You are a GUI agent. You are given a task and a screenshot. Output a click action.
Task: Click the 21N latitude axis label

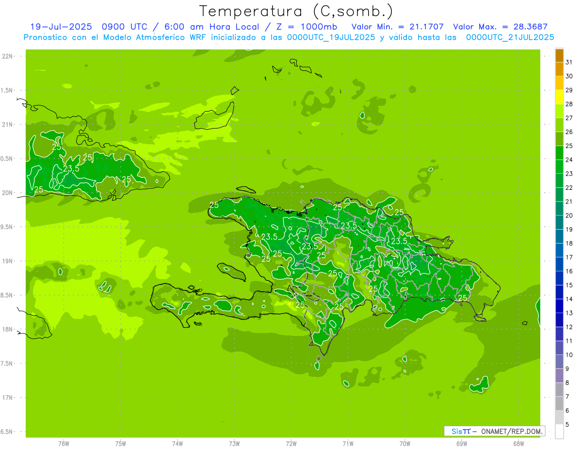(x=7, y=124)
